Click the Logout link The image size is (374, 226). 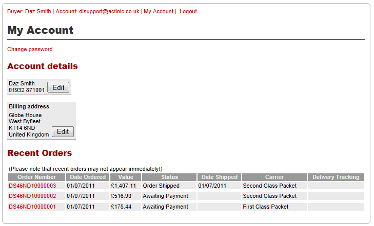[x=188, y=11]
